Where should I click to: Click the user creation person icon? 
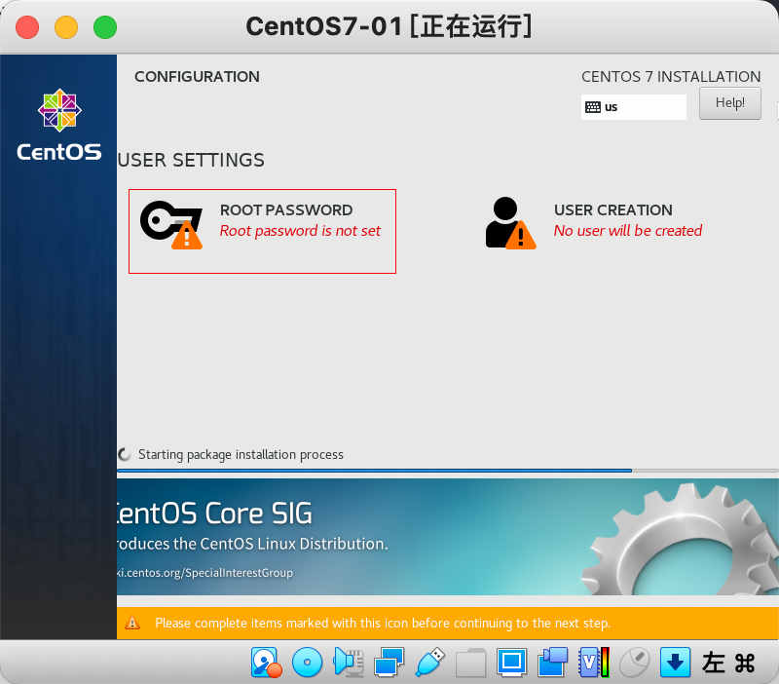(x=510, y=223)
